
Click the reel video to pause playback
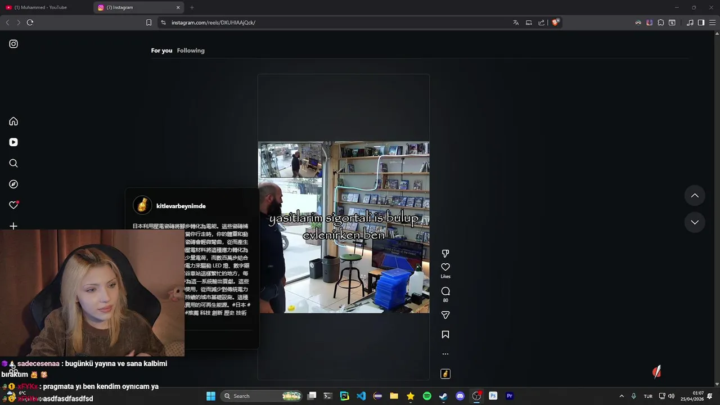click(344, 227)
